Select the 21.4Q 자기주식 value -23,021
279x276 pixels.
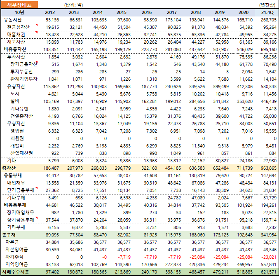click(x=269, y=257)
